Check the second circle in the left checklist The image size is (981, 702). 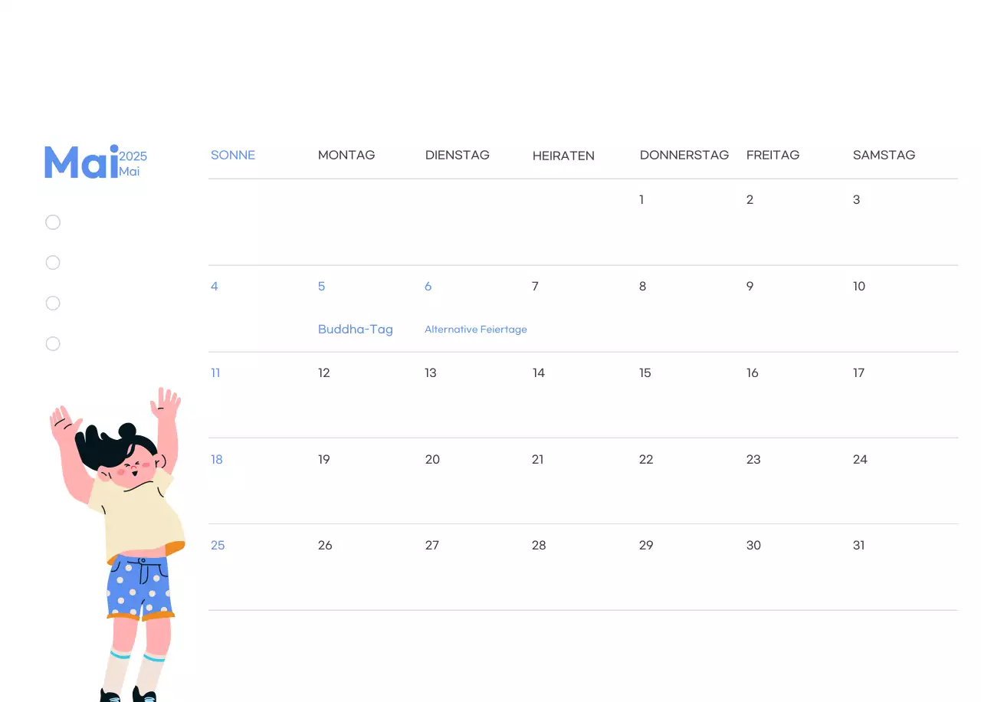point(52,262)
